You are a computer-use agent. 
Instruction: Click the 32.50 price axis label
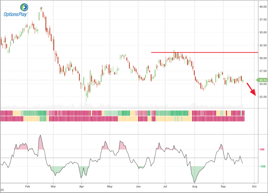pyautogui.click(x=263, y=45)
